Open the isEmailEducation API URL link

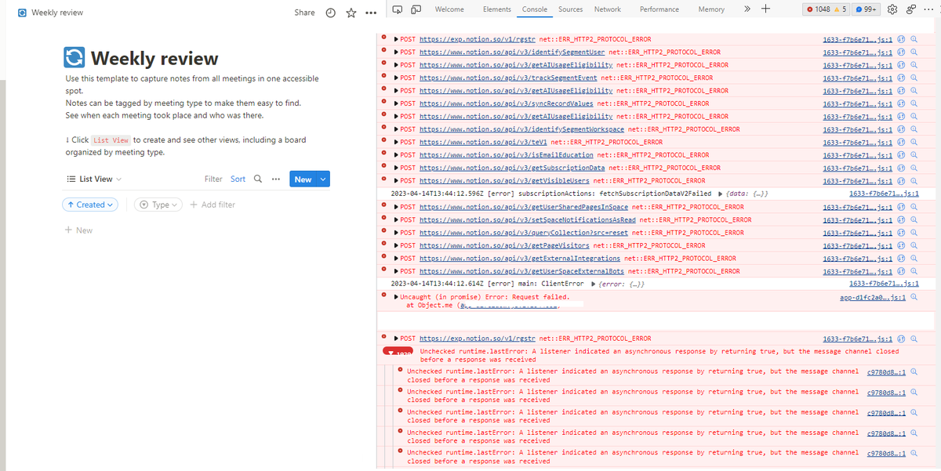507,155
